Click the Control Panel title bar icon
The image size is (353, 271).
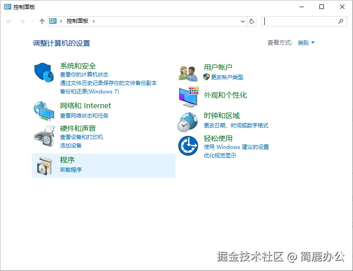[8, 7]
